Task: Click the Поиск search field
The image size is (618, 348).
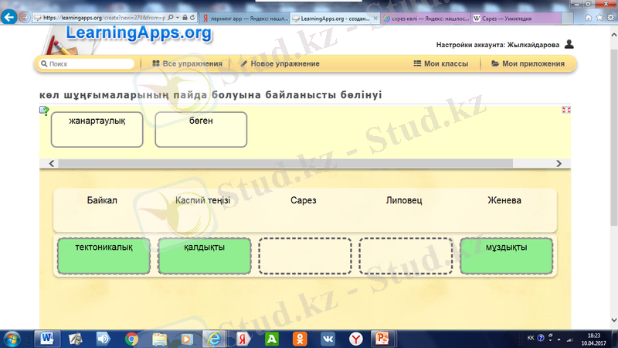Action: [x=87, y=64]
